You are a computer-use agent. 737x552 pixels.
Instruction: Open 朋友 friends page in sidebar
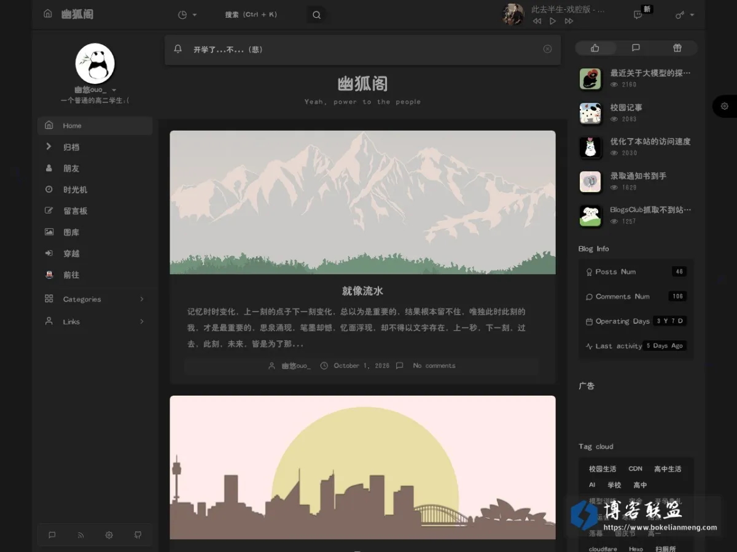pos(95,168)
